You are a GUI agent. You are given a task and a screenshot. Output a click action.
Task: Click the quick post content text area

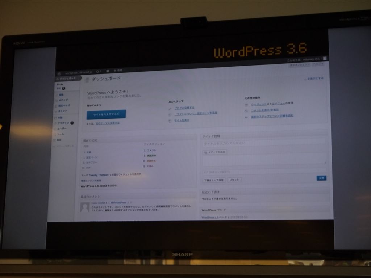click(x=264, y=160)
